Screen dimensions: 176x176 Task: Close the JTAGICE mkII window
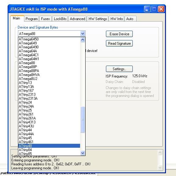(161, 9)
